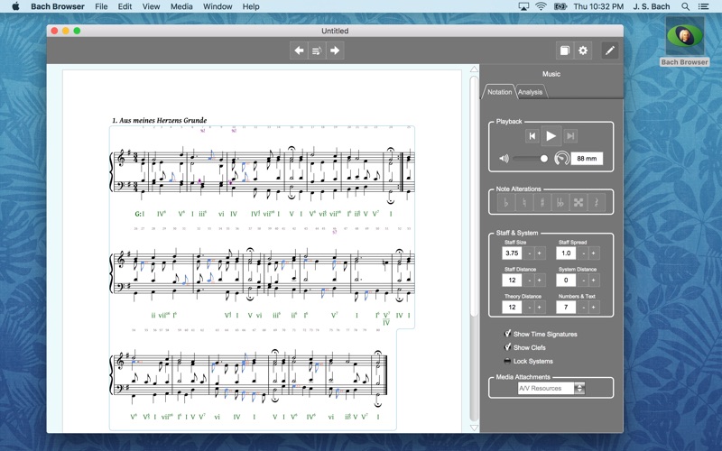The image size is (722, 451).
Task: Click the sharp note alteration icon
Action: (542, 202)
